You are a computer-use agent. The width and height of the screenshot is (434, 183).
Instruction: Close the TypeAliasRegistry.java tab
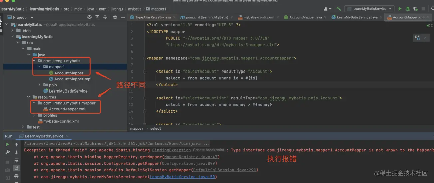174,17
